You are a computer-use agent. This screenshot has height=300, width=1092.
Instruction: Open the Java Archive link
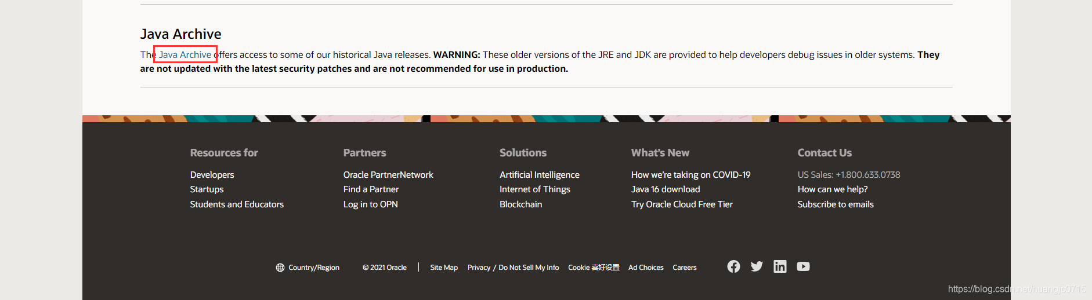point(185,54)
